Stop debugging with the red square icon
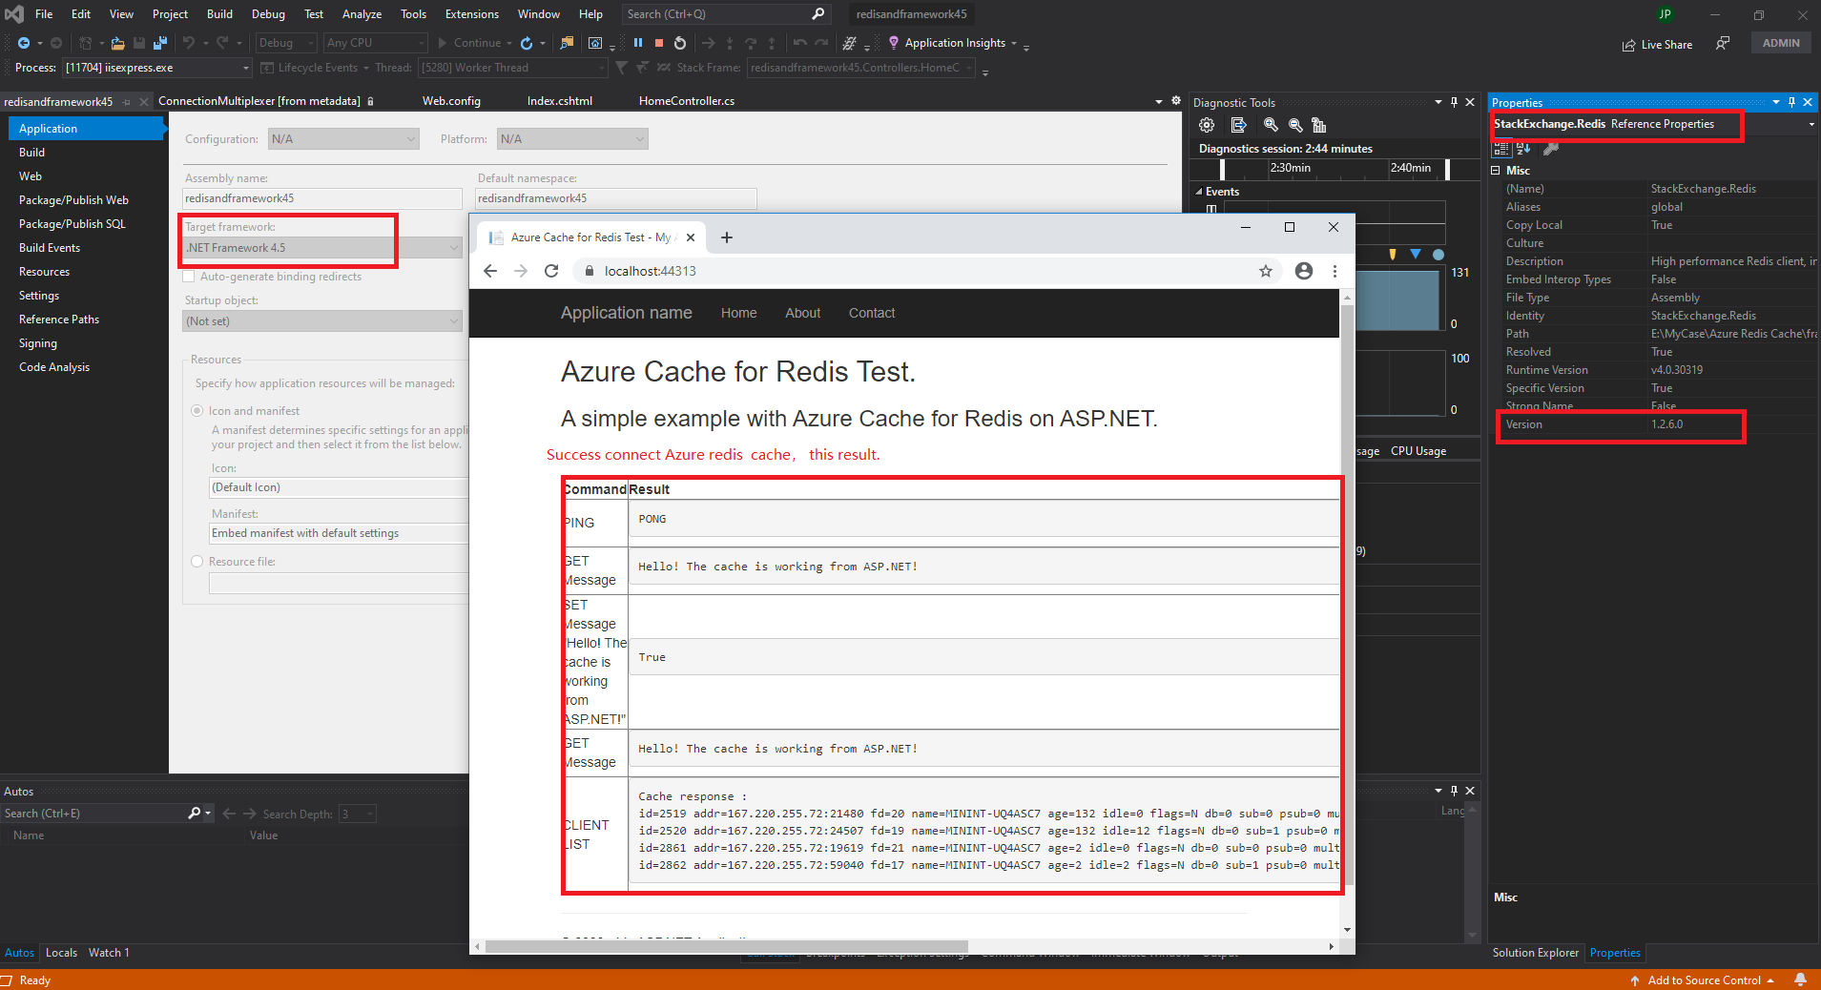Viewport: 1821px width, 990px height. (x=659, y=43)
